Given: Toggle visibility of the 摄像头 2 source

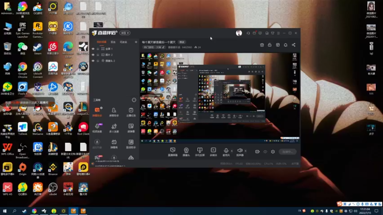Looking at the screenshot, I should point(93,61).
